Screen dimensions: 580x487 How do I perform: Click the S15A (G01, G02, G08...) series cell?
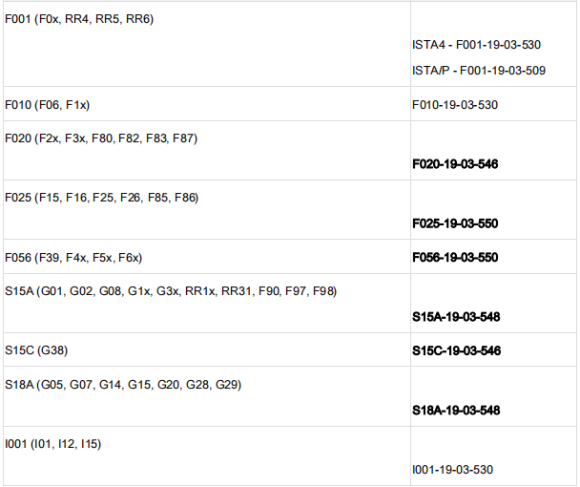click(x=171, y=291)
